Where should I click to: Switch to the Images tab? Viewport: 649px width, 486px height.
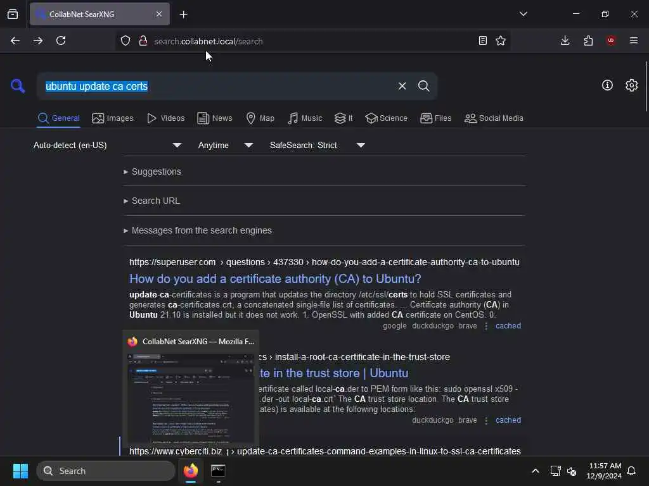click(x=113, y=118)
